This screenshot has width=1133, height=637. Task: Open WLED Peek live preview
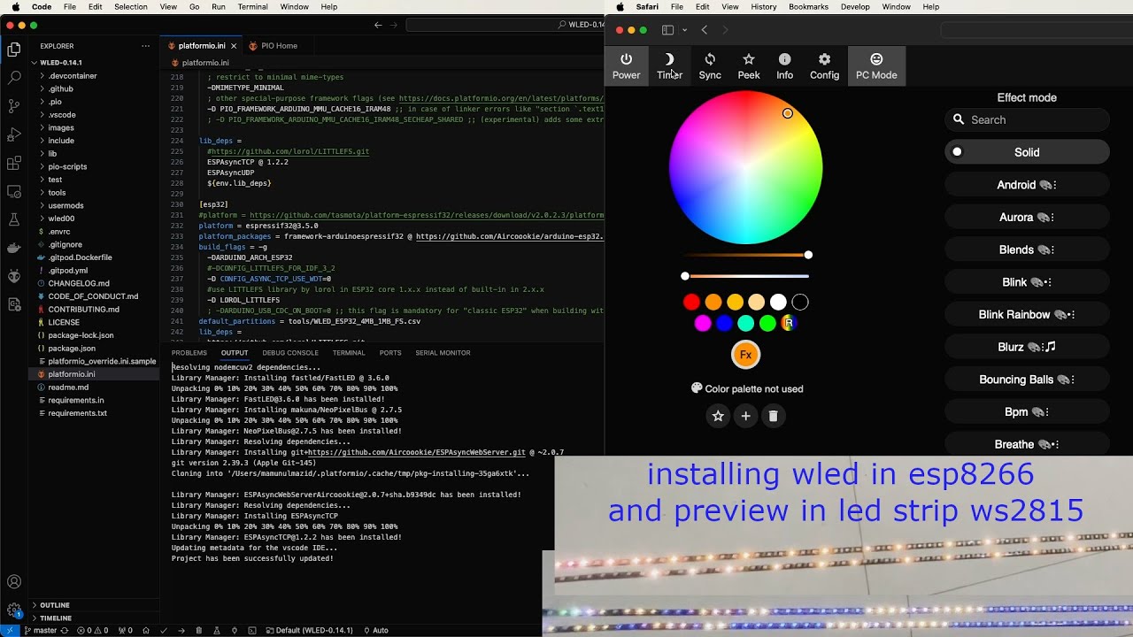(x=749, y=65)
